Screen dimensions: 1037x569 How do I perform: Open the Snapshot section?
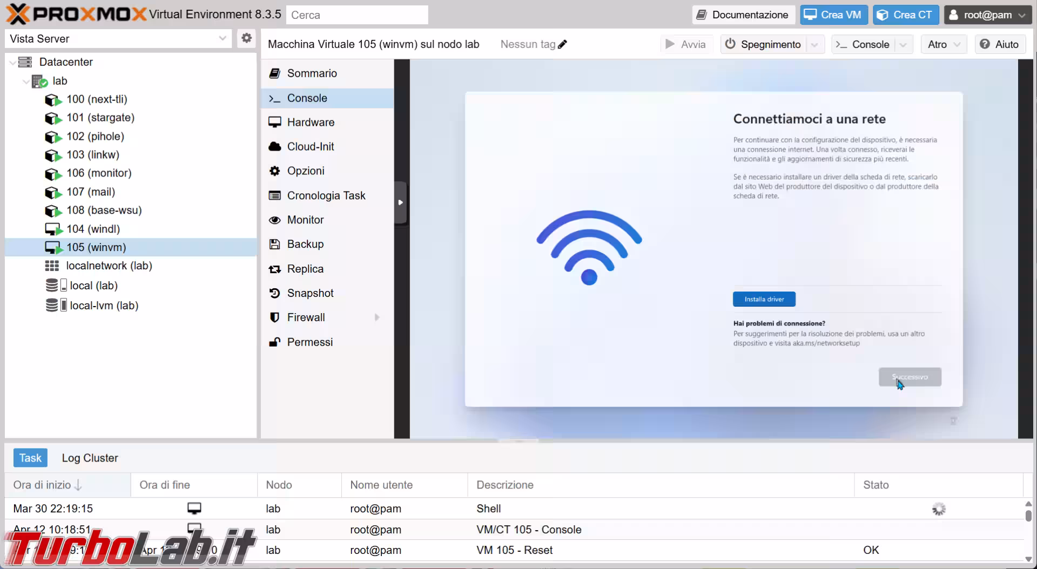pos(310,293)
